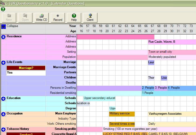Select the Camel F.B.KS.10 brand bar
Image resolution: width=196 pixels, height=135 pixels.
click(172, 133)
